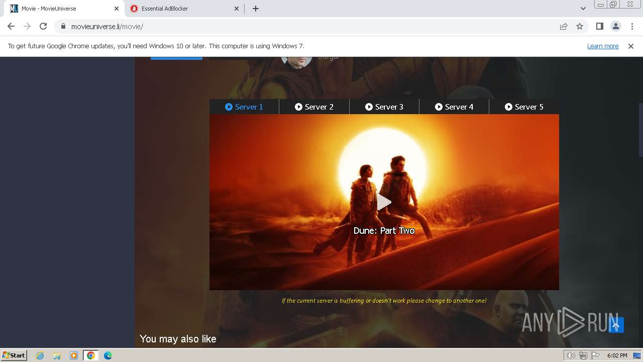Image resolution: width=643 pixels, height=362 pixels.
Task: Click the MovieUniverse tab favicon
Action: click(x=14, y=9)
